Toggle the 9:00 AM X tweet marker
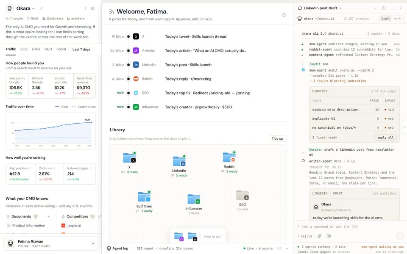 click(x=128, y=36)
